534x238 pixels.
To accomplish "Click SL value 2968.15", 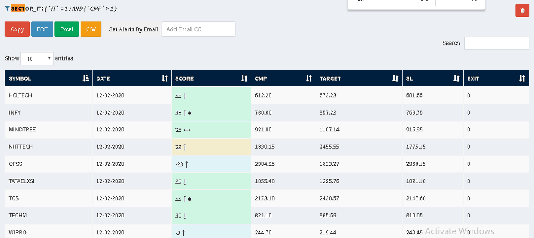I will click(x=416, y=164).
